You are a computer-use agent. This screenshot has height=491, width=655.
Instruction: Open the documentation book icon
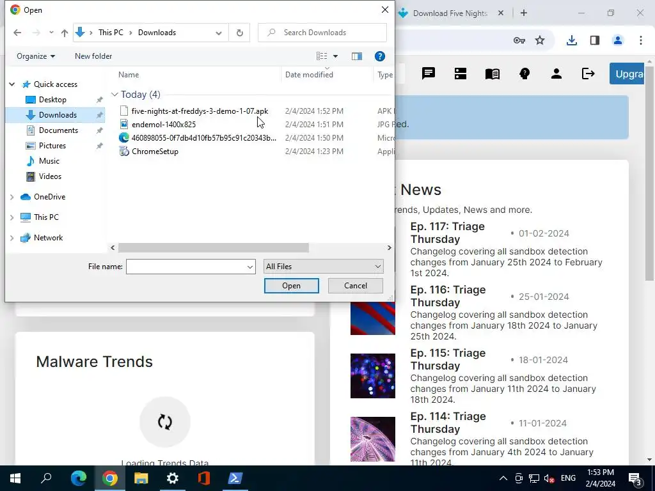pos(492,74)
